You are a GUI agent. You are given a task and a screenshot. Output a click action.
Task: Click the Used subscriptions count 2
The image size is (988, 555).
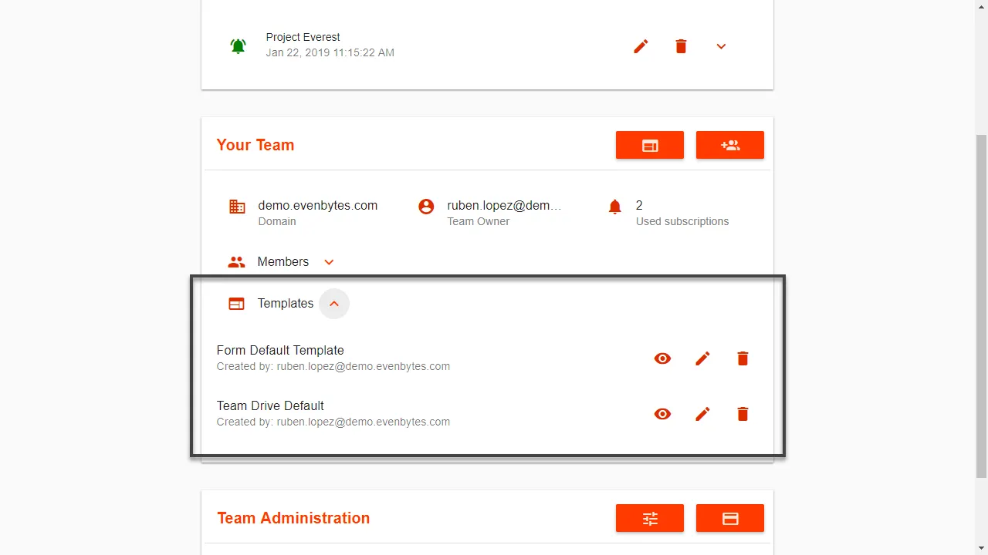click(639, 205)
